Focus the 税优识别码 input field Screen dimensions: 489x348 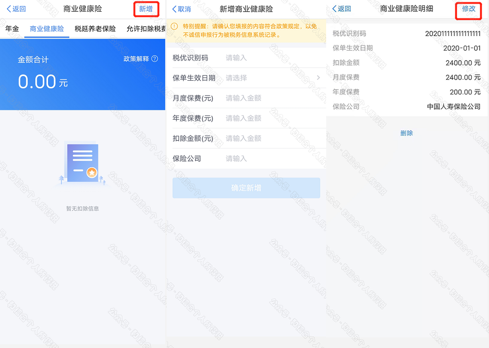(246, 58)
